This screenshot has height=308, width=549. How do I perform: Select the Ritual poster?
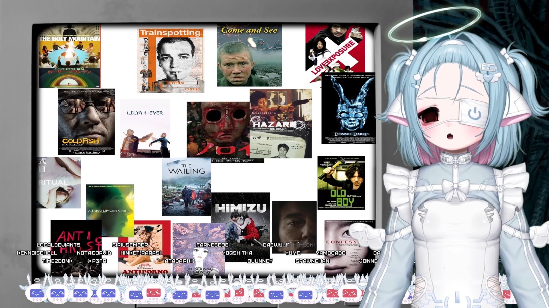pos(59,182)
